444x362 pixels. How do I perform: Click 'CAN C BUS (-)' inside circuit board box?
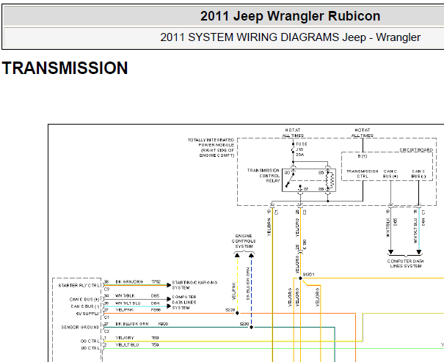click(x=418, y=174)
